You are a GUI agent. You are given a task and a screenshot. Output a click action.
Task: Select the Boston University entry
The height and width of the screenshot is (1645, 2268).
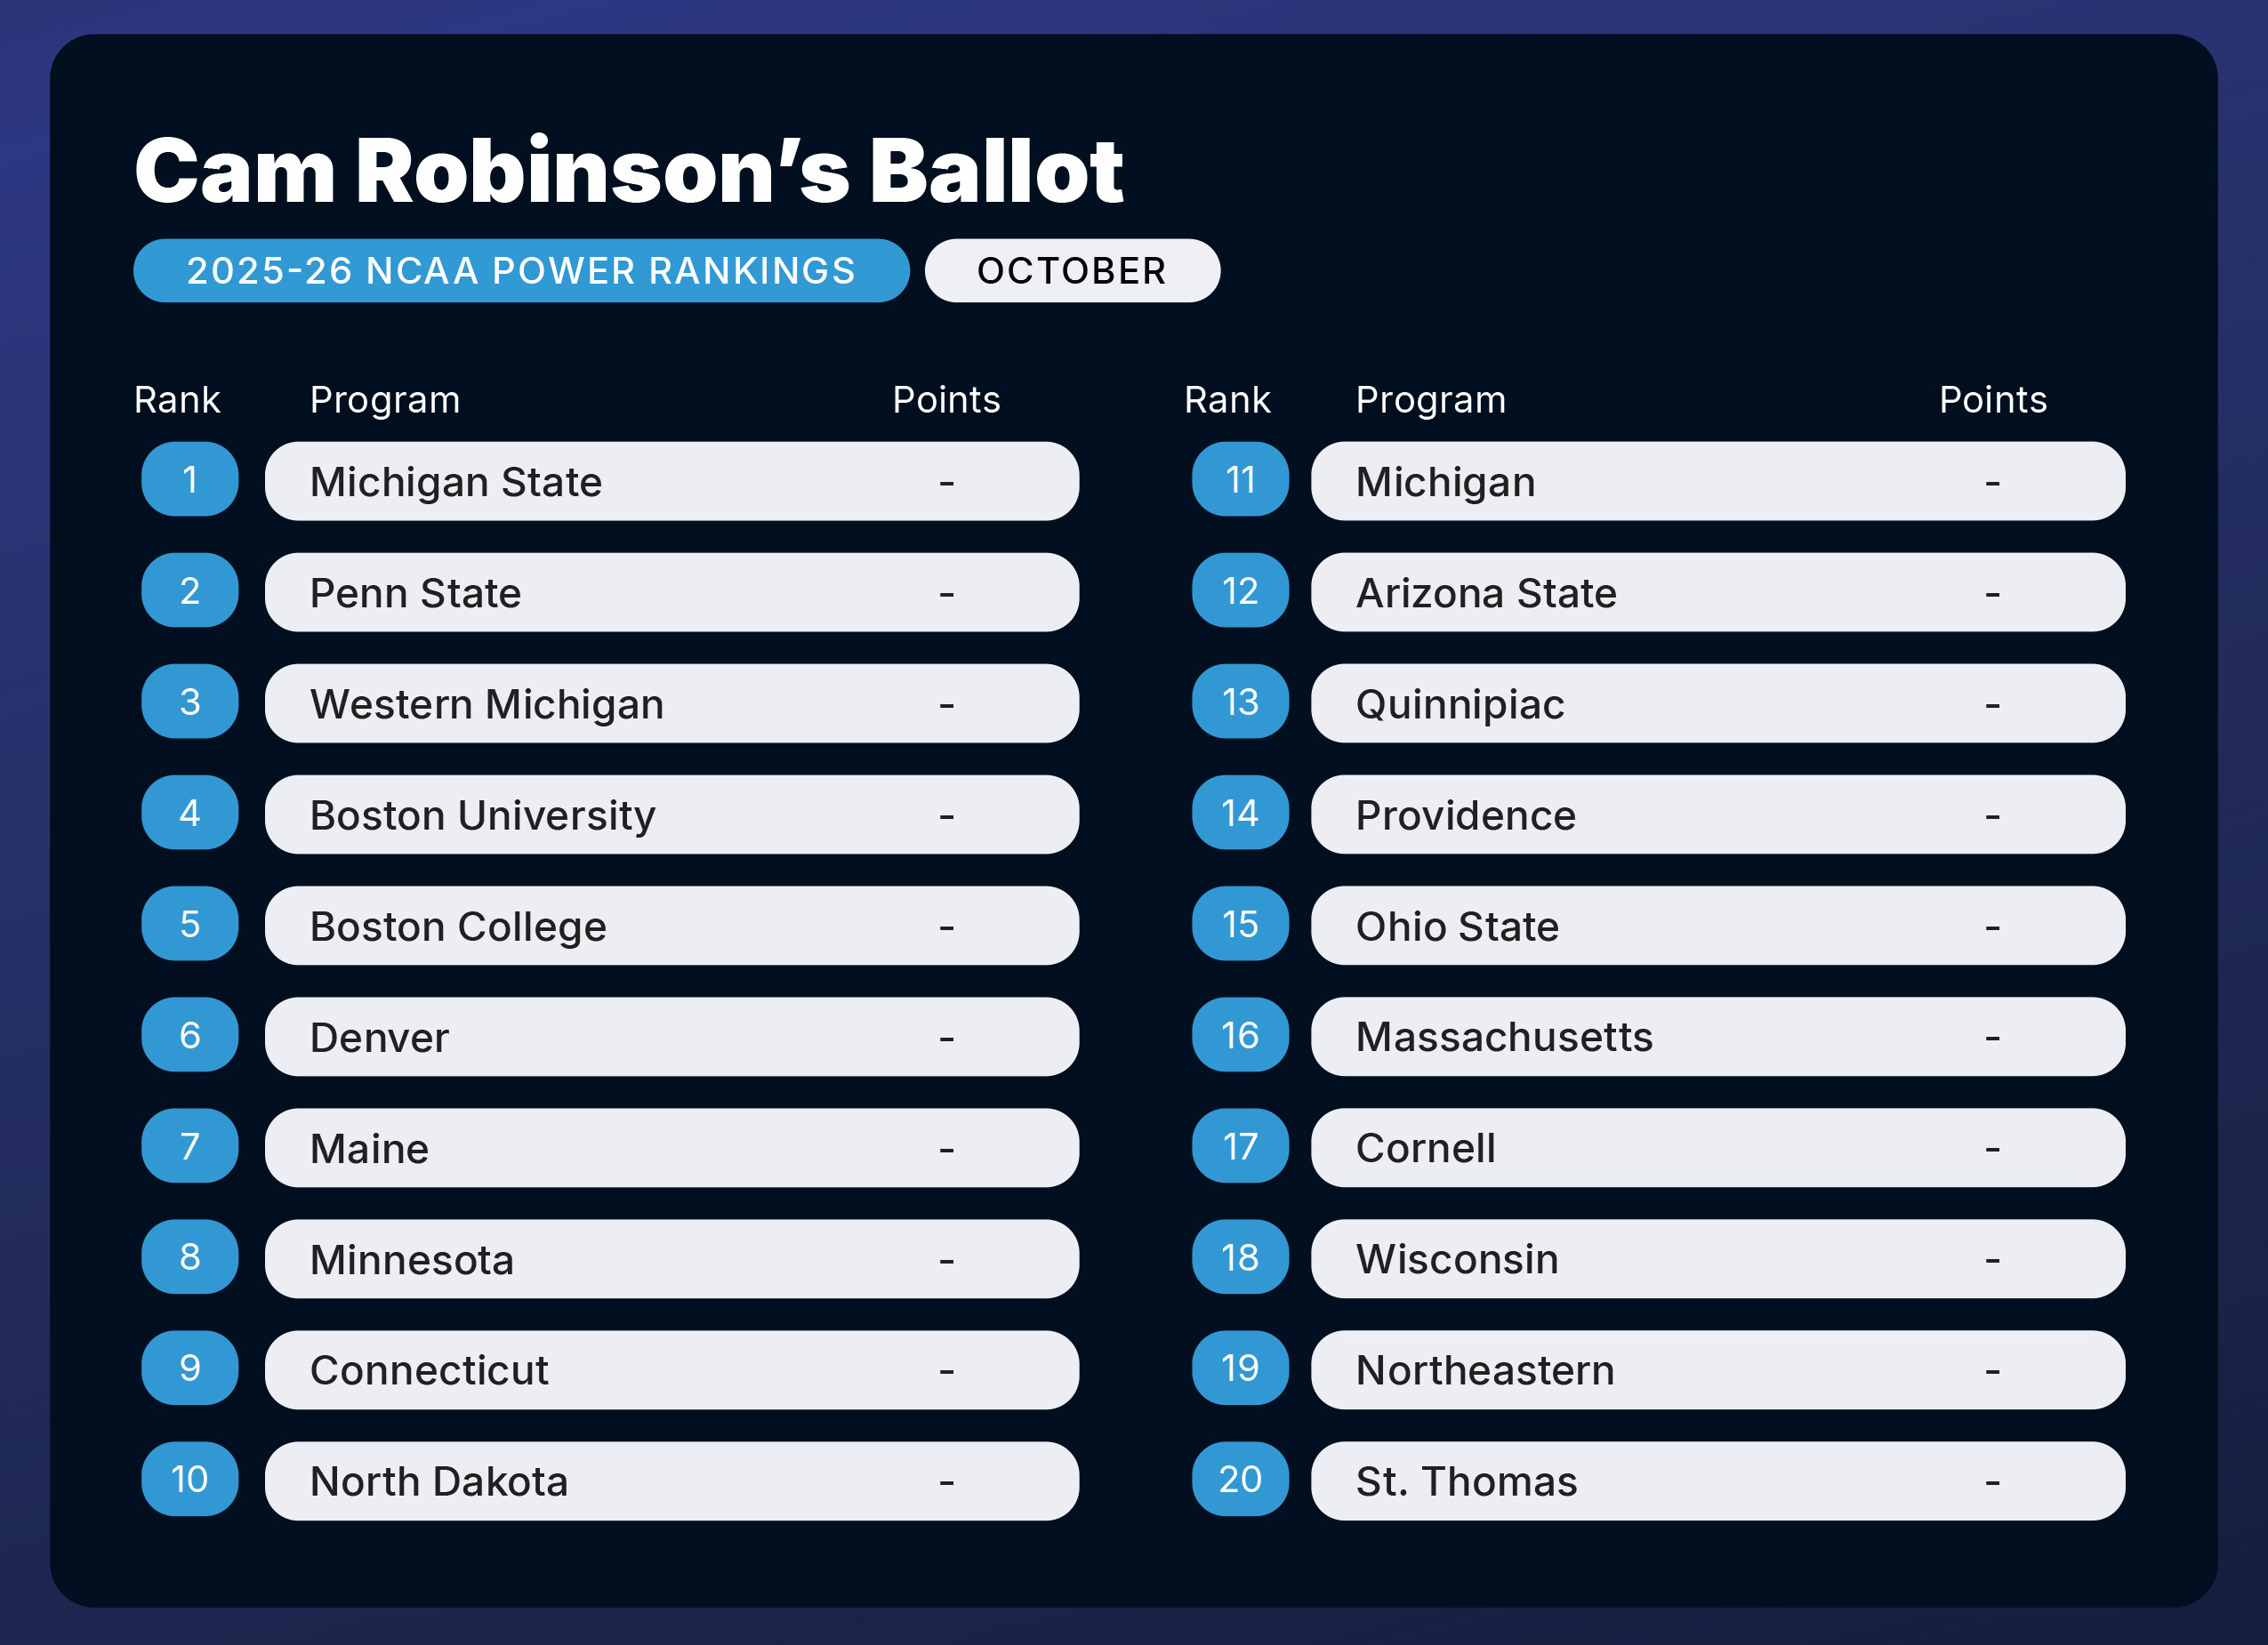click(671, 815)
